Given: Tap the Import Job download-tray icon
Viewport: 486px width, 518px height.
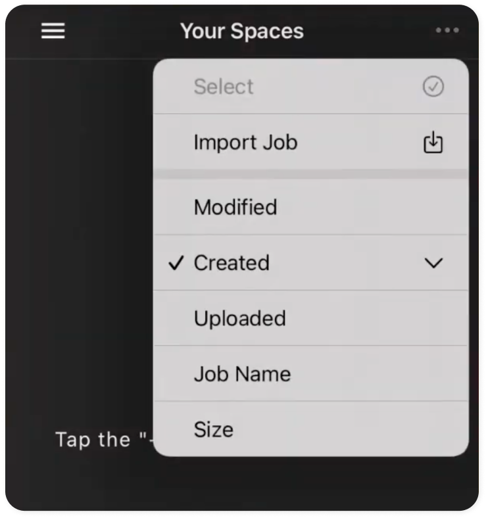Looking at the screenshot, I should [433, 142].
